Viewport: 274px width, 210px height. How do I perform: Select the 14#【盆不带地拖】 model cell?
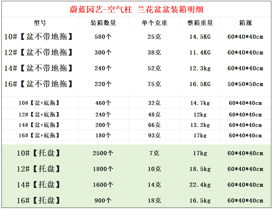tap(38, 68)
